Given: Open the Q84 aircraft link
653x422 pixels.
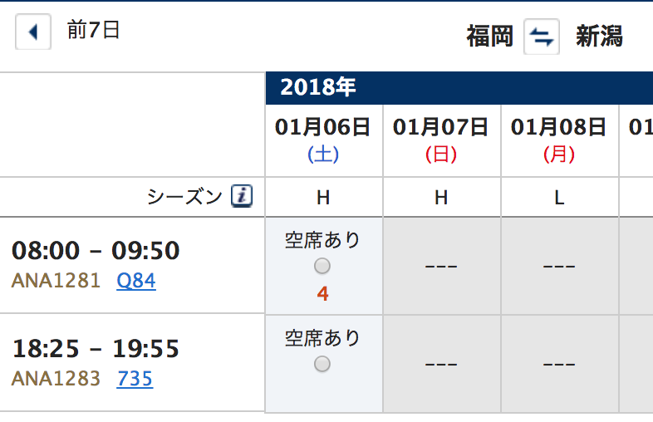Looking at the screenshot, I should [x=136, y=281].
